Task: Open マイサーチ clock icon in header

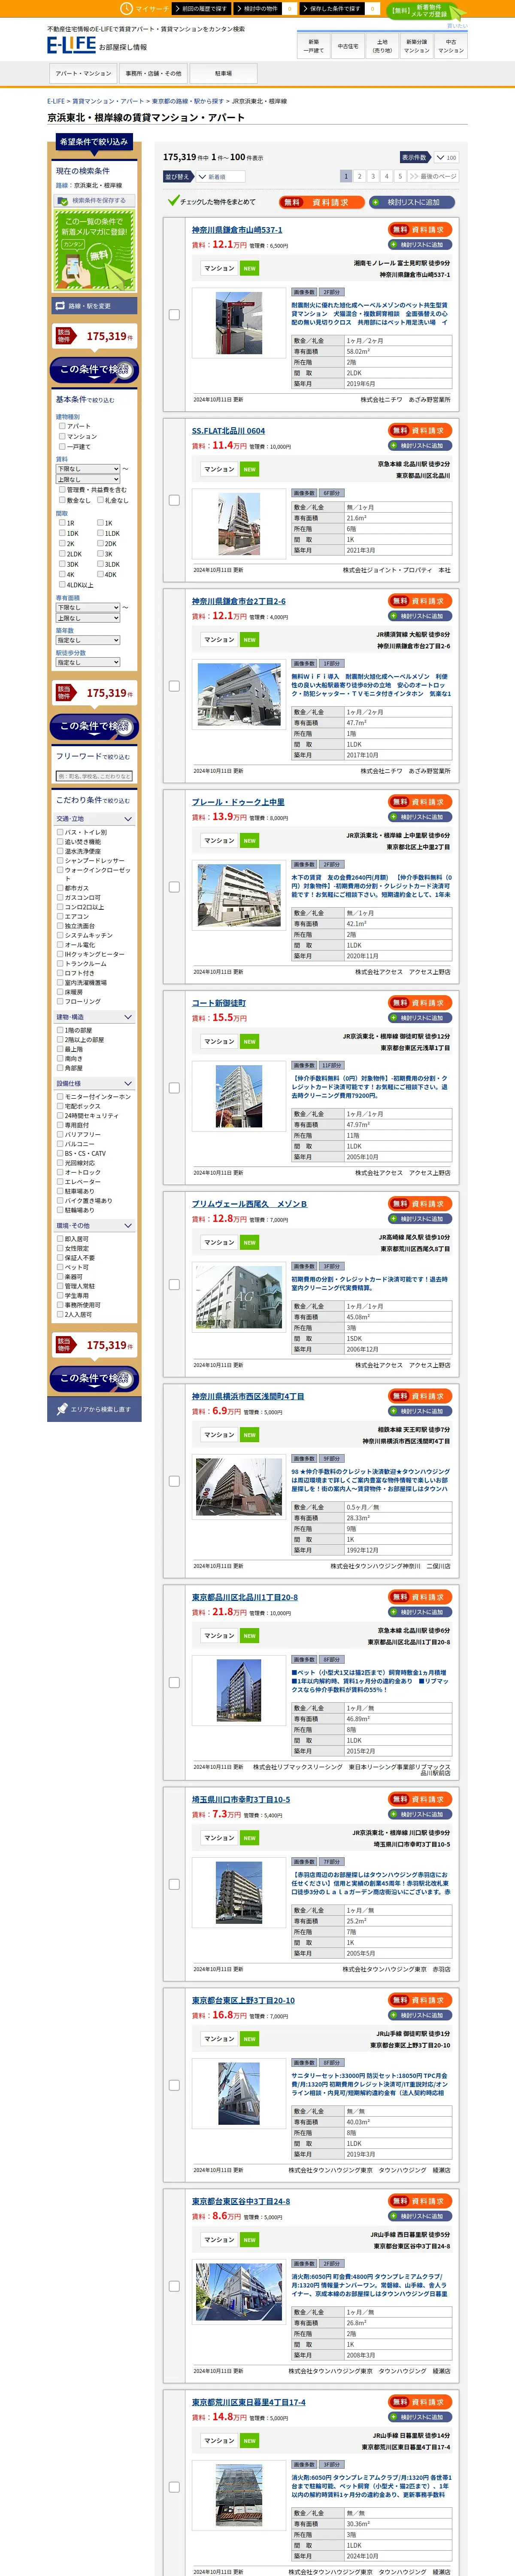Action: pyautogui.click(x=126, y=8)
